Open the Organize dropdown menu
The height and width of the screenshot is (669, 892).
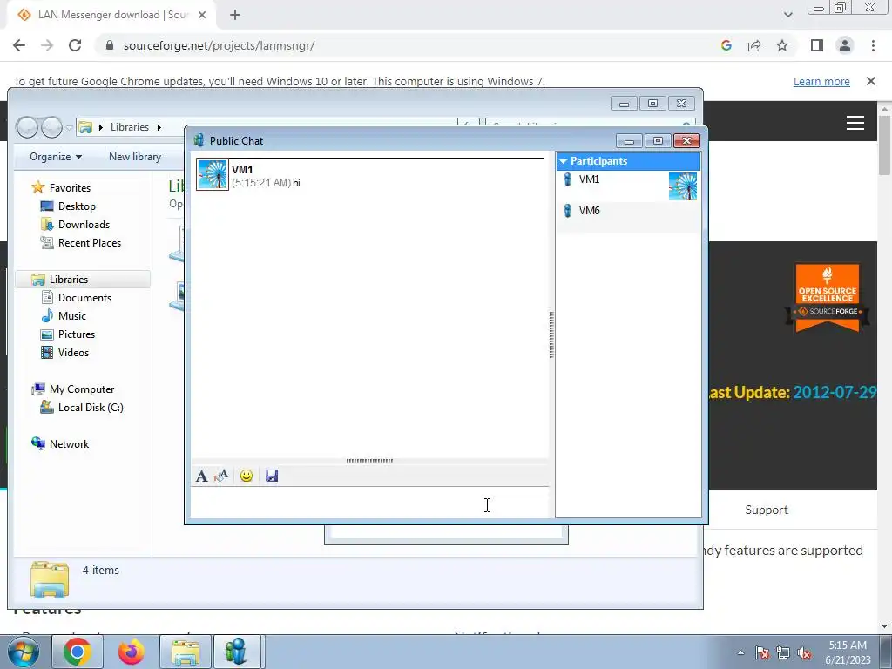point(56,157)
